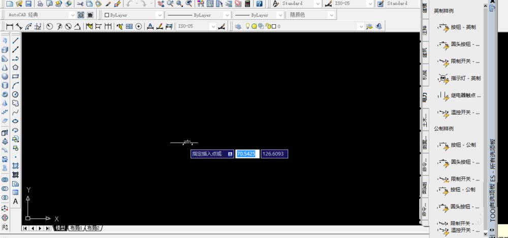Select the Spline draw tool
The image size is (508, 238).
point(15,112)
